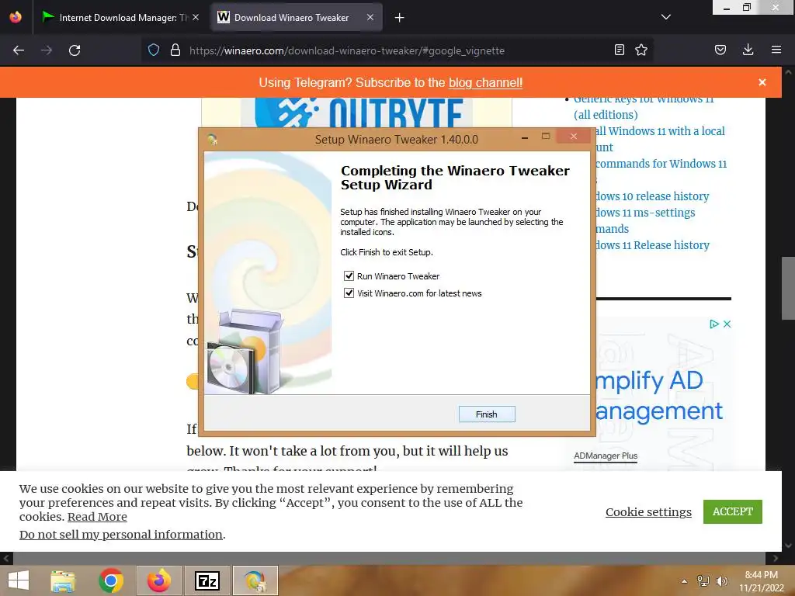The image size is (795, 596).
Task: Open Firefox downloads panel
Action: pos(748,50)
